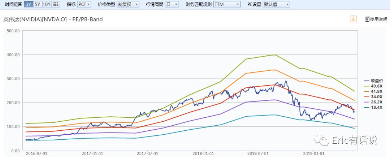The height and width of the screenshot is (157, 390).
Task: Click the 2016-07-01 x-axis label
Action: (x=36, y=154)
